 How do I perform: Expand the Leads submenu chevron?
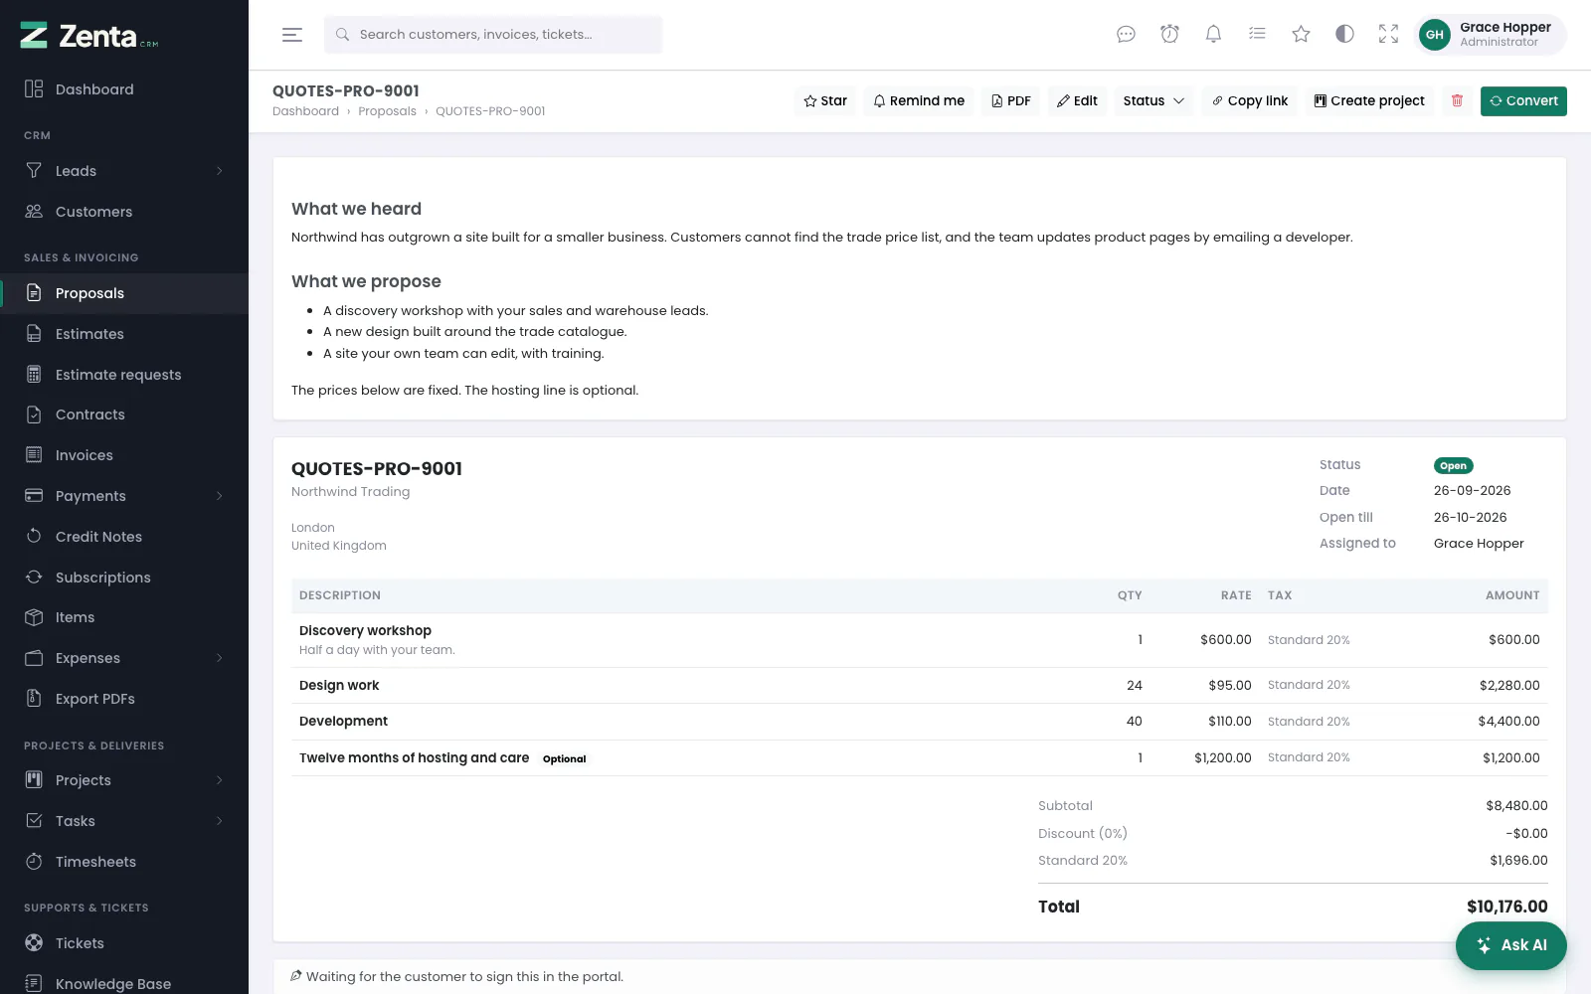[219, 171]
